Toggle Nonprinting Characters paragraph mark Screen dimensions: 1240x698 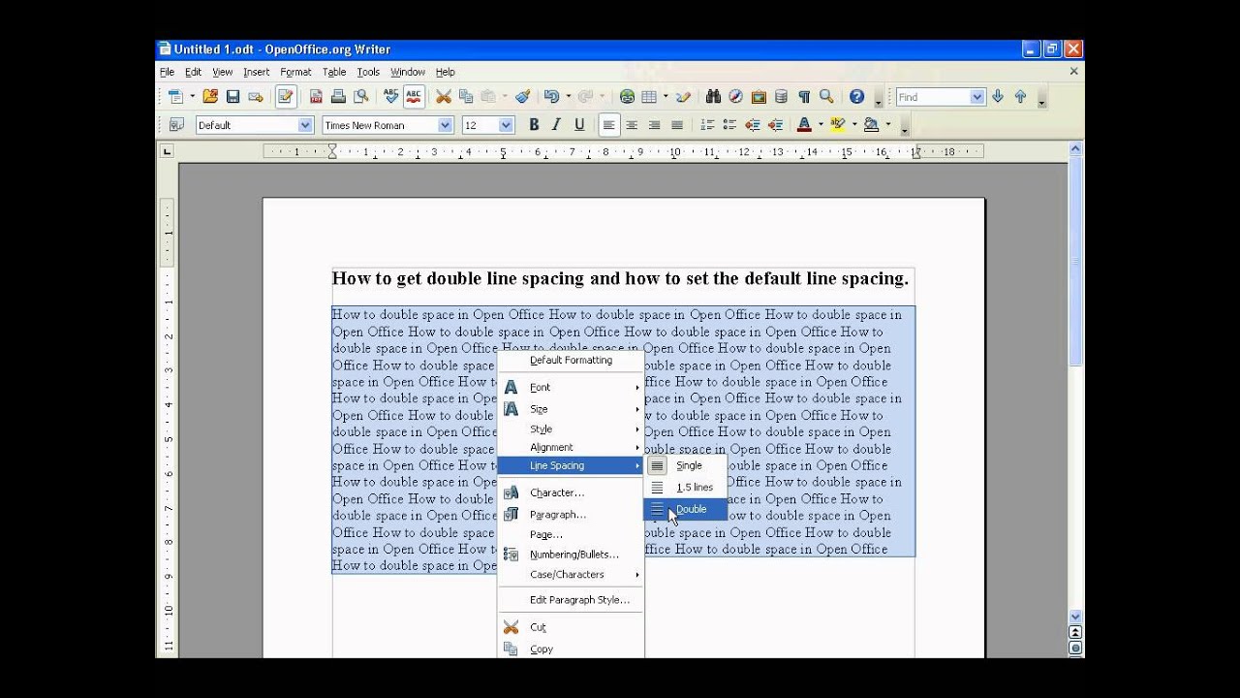(x=804, y=97)
